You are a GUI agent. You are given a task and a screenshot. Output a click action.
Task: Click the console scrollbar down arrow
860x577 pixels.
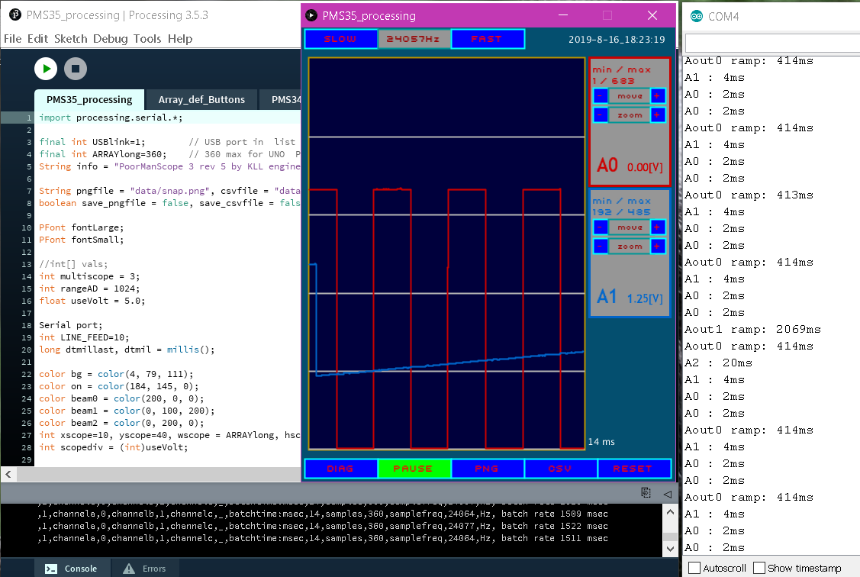(x=670, y=550)
